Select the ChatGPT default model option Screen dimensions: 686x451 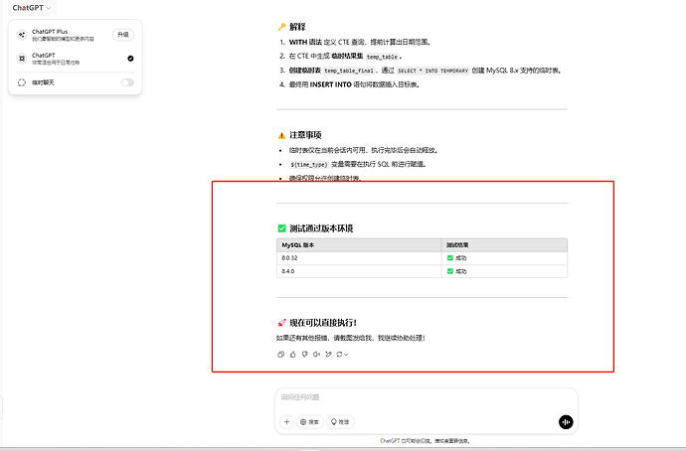click(75, 59)
